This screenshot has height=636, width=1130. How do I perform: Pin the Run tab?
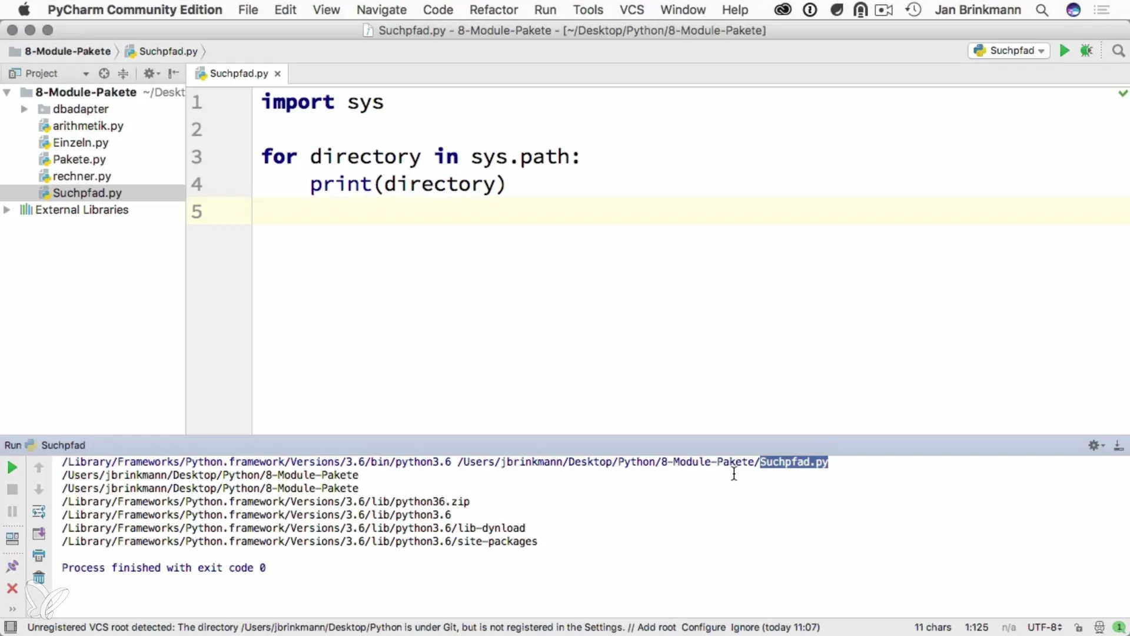coord(12,567)
